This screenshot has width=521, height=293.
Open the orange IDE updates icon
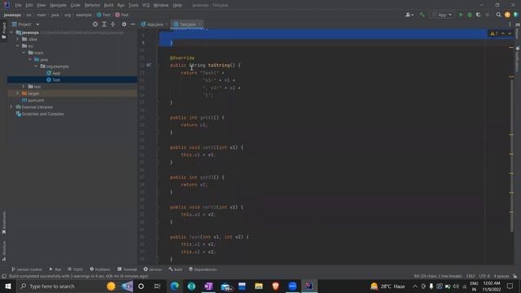point(507,15)
